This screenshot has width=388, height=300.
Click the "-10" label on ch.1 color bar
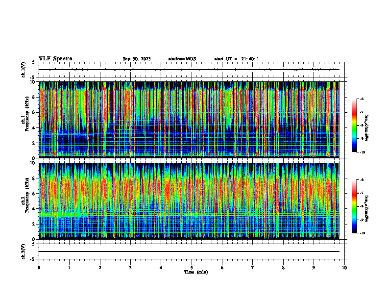363,152
